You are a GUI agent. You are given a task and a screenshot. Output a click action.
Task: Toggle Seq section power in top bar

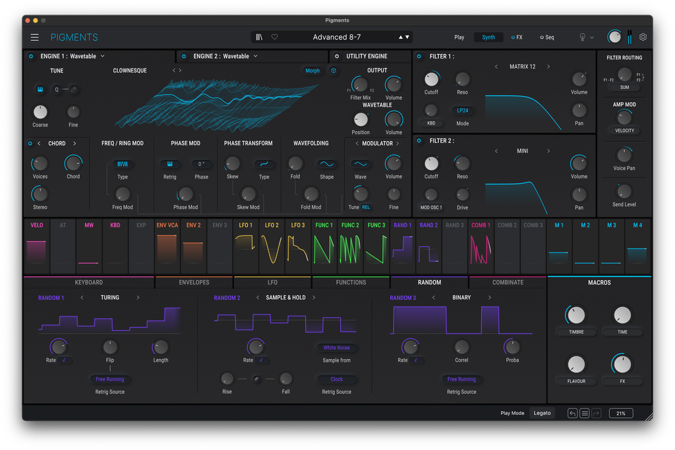click(x=542, y=38)
